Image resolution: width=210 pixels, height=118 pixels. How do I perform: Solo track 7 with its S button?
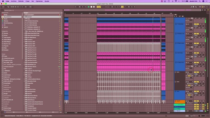coord(200,24)
